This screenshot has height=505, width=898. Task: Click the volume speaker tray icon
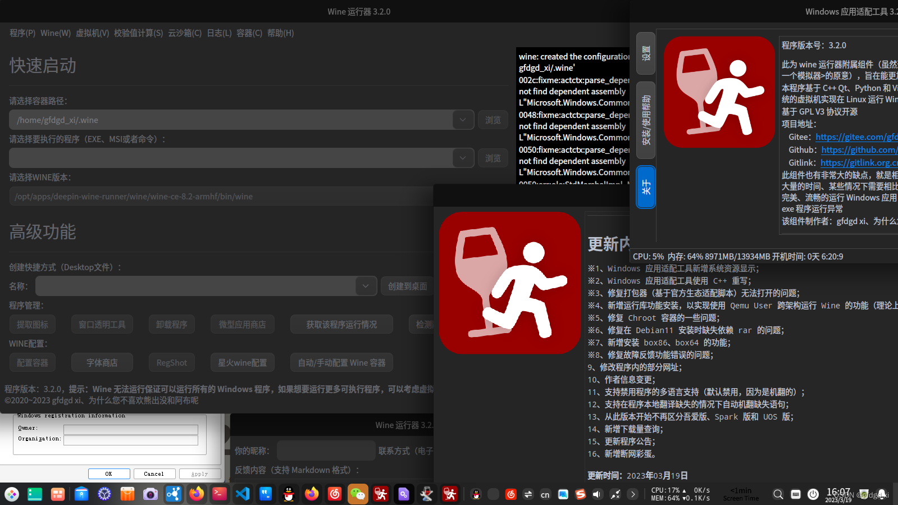coord(597,494)
